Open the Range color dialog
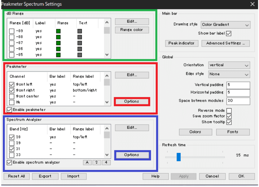Screen dimensions: 259x187 point(132,30)
